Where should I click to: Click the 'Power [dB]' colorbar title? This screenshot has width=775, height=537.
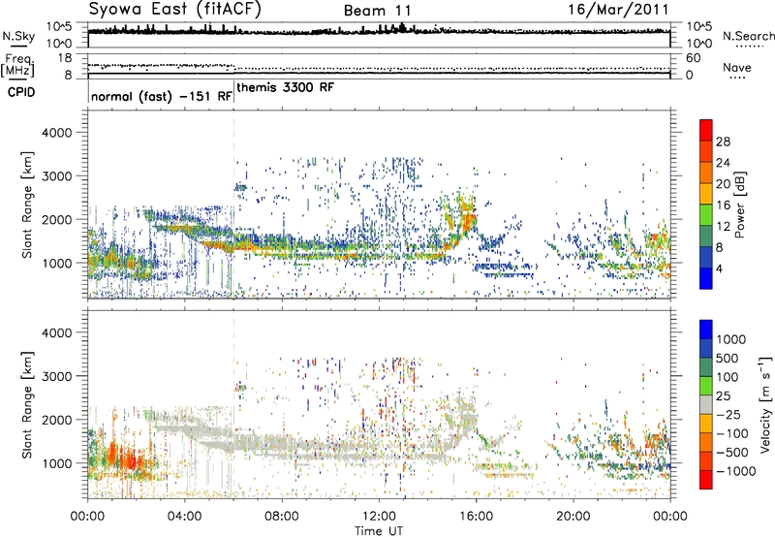tap(739, 205)
